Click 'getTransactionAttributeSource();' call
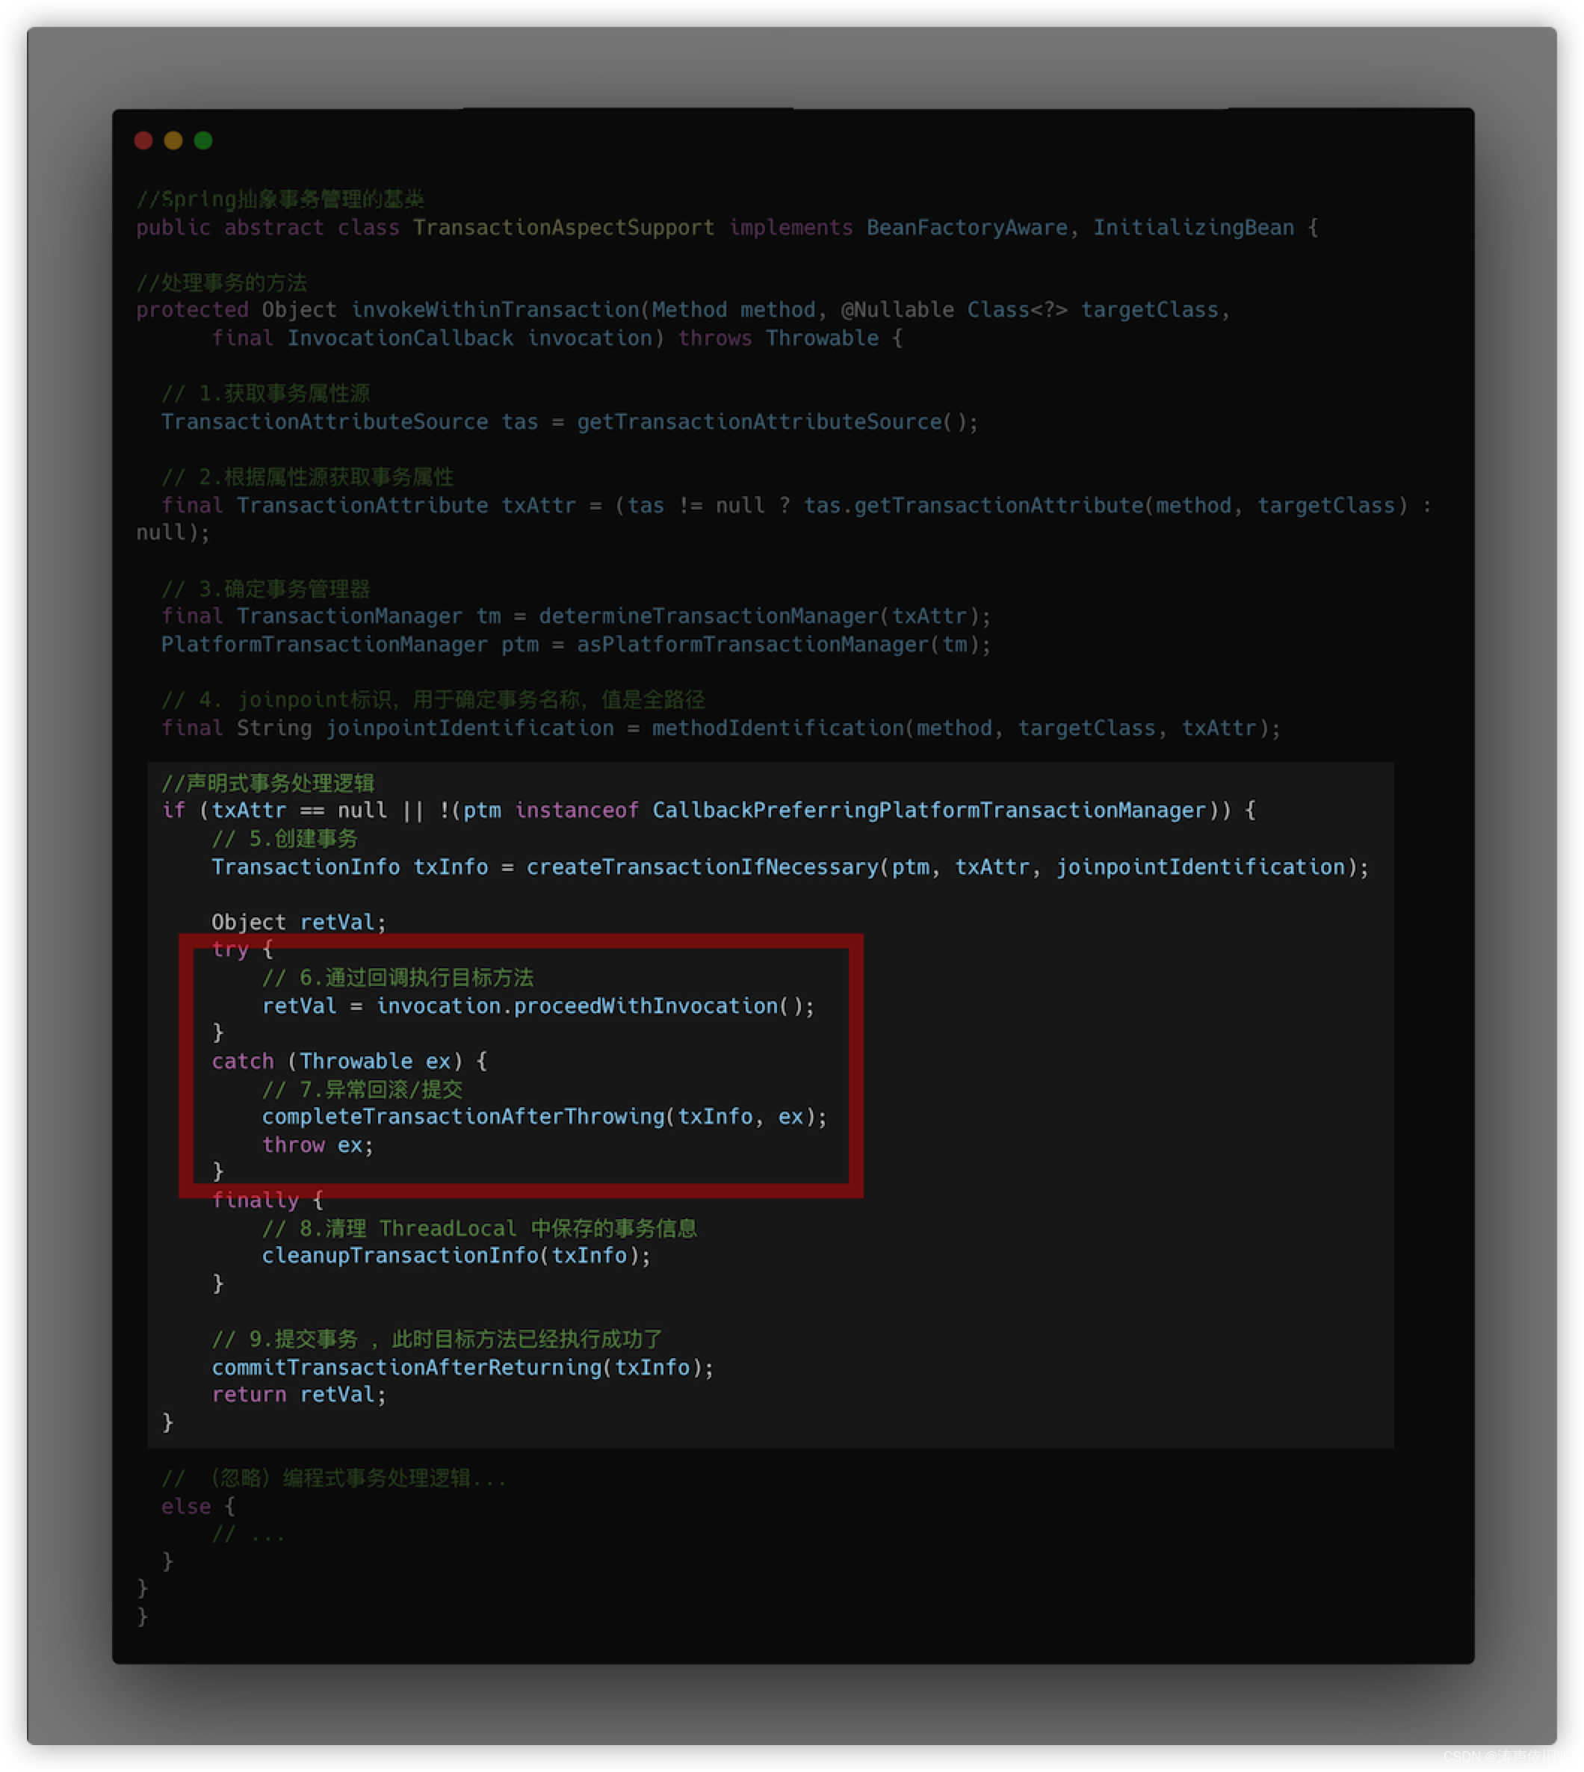 point(777,422)
